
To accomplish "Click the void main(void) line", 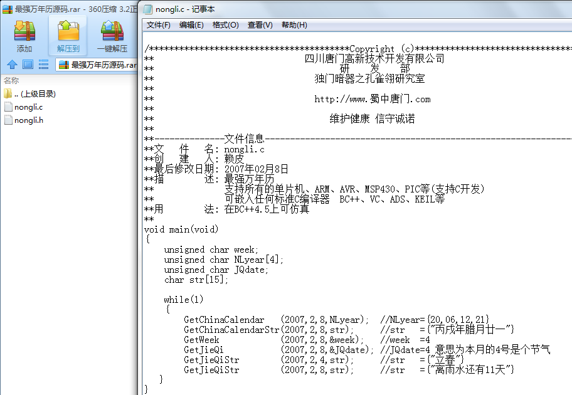I will (181, 229).
